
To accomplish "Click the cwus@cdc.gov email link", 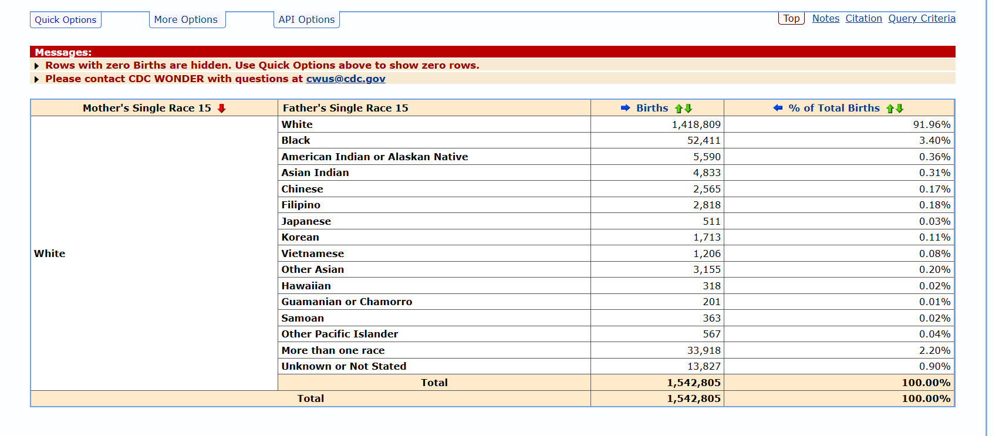I will click(x=346, y=79).
